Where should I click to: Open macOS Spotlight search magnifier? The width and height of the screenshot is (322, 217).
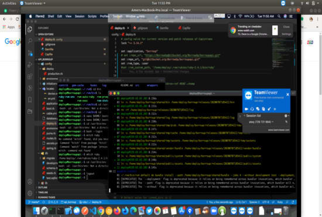279,16
